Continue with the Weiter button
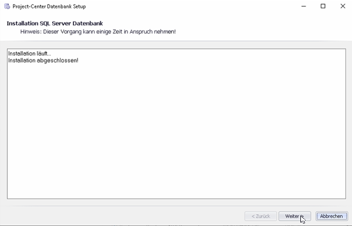Image resolution: width=352 pixels, height=226 pixels. pos(295,216)
